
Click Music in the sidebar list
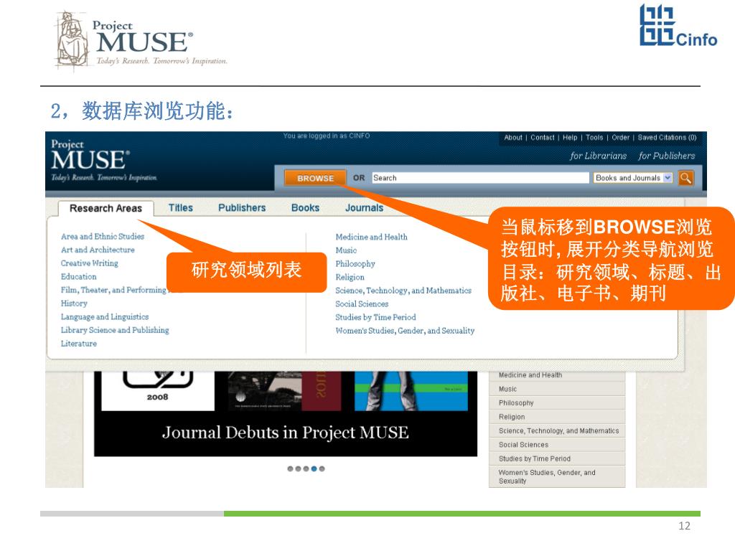pyautogui.click(x=557, y=389)
